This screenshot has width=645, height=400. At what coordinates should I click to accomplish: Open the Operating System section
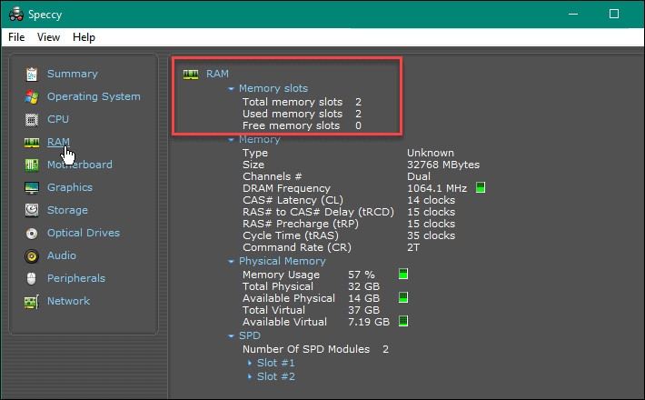[x=94, y=96]
